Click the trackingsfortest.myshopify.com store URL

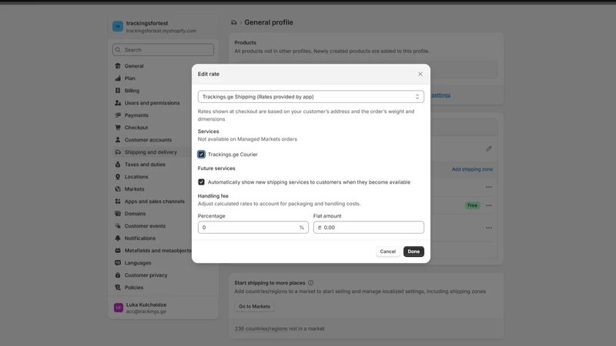click(x=161, y=31)
